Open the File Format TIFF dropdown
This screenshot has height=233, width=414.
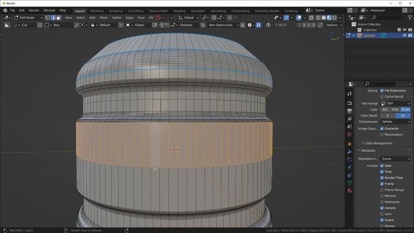395,104
